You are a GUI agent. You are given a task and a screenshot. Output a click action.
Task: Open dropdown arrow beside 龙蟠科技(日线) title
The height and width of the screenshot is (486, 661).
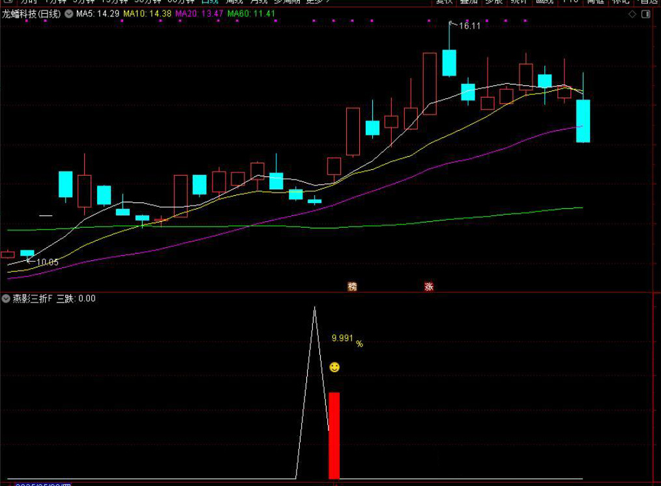tap(68, 14)
